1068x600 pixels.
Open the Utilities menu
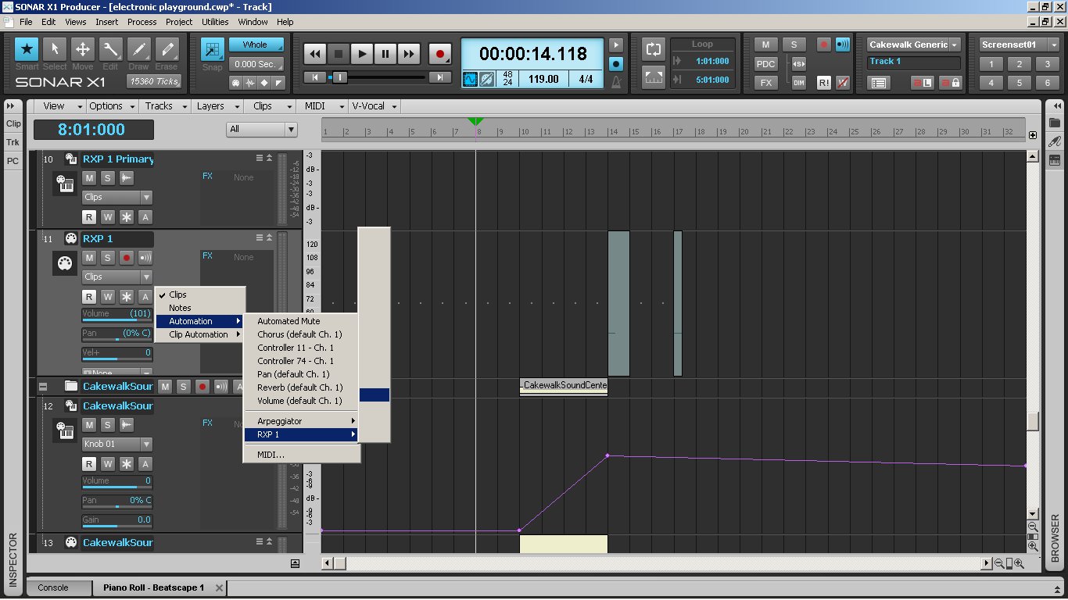(215, 22)
